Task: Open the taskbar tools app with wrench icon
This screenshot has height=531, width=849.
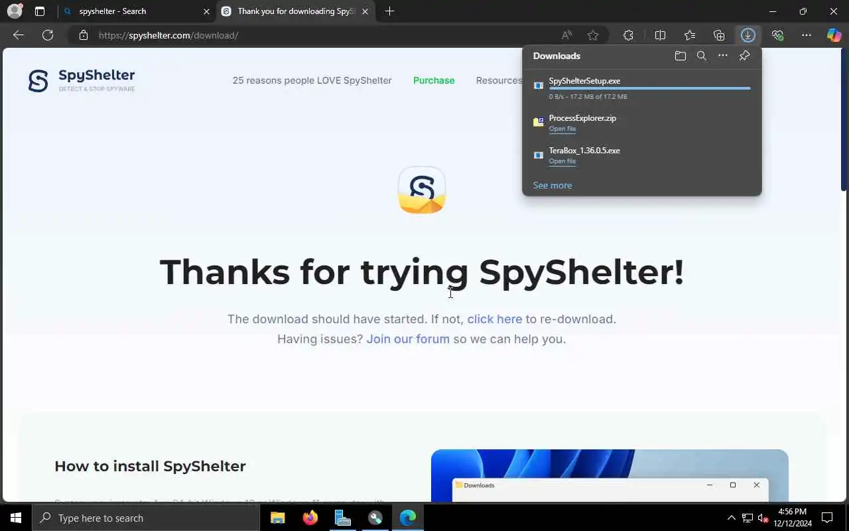Action: tap(375, 518)
